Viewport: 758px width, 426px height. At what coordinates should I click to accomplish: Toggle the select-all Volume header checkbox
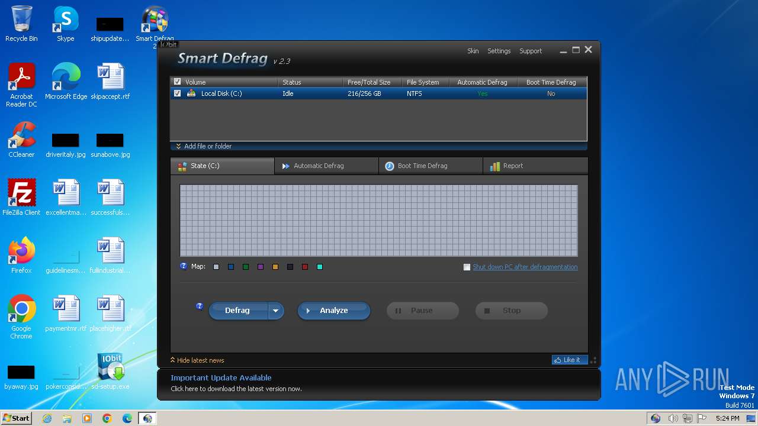[177, 82]
